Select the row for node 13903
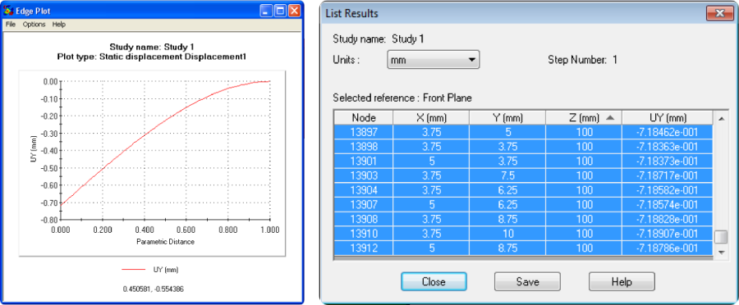This screenshot has height=305, width=739. pos(523,175)
